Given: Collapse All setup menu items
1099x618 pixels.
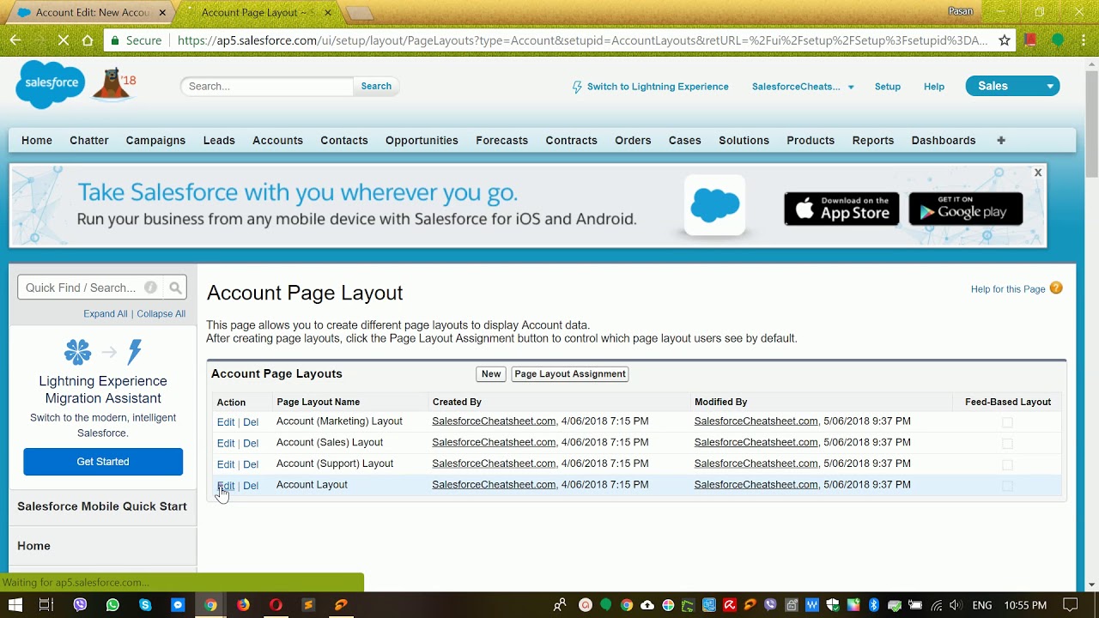Looking at the screenshot, I should coord(161,314).
